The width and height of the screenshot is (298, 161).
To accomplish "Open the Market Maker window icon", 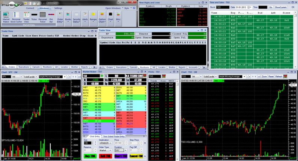I will click(x=6, y=17).
